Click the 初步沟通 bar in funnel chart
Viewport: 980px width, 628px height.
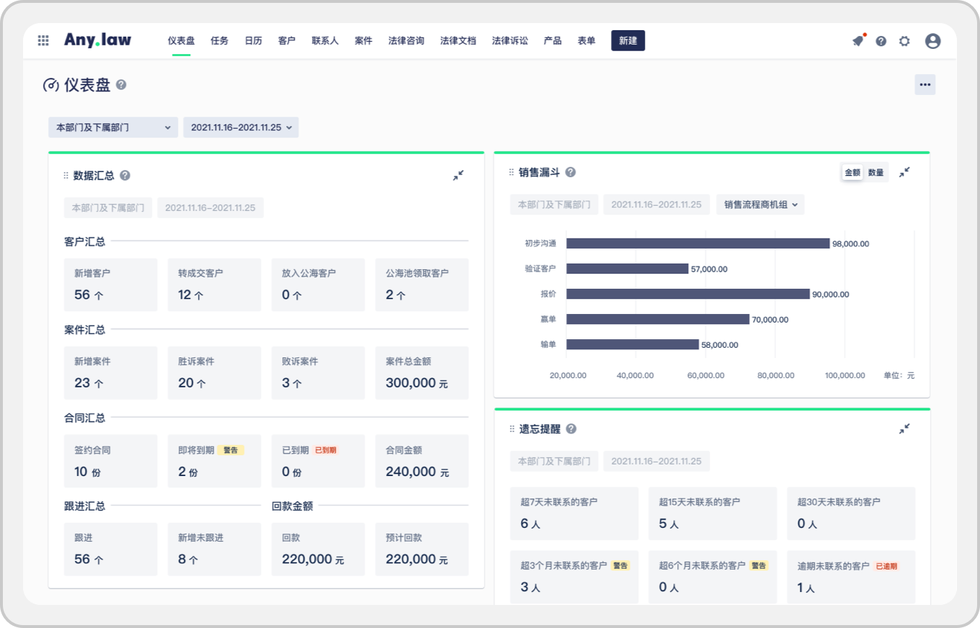pos(698,243)
